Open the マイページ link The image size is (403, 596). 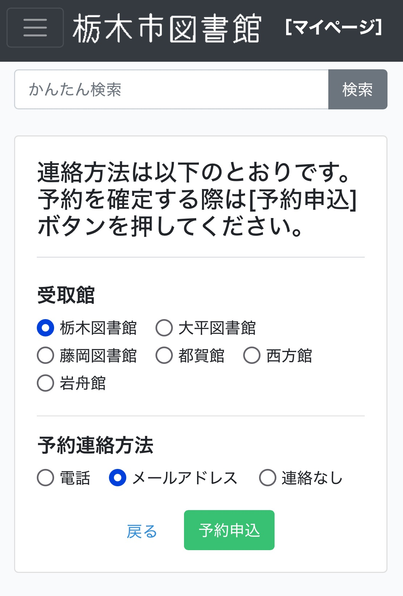pyautogui.click(x=333, y=27)
